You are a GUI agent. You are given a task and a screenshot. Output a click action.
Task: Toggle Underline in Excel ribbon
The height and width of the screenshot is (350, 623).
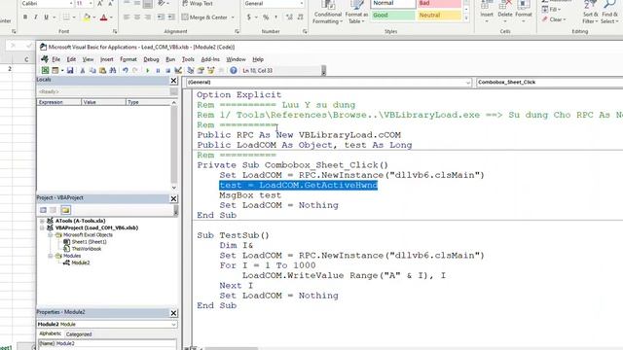point(46,17)
